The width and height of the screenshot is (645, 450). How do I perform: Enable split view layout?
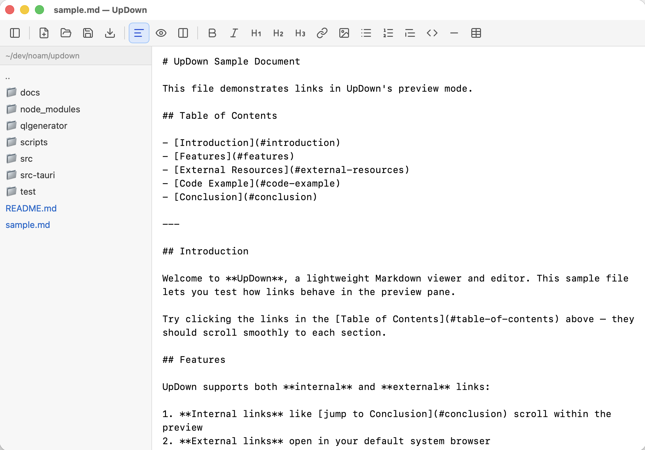click(183, 33)
